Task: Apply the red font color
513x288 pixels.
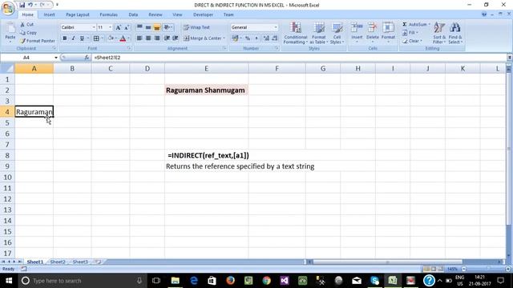Action: point(123,38)
